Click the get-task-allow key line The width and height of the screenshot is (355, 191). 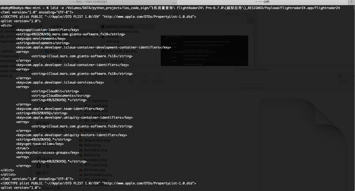(x=40, y=144)
